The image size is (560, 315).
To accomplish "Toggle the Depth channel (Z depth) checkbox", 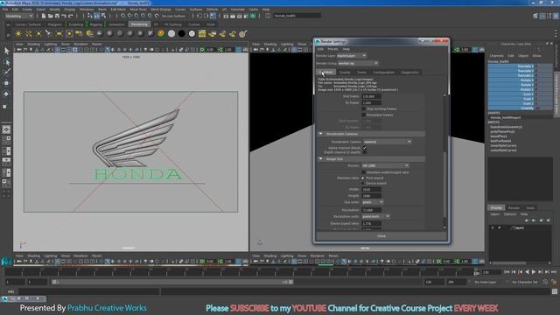I will point(365,152).
